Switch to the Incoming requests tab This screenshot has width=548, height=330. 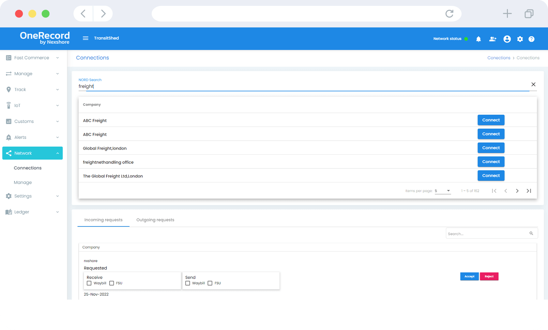[103, 220]
